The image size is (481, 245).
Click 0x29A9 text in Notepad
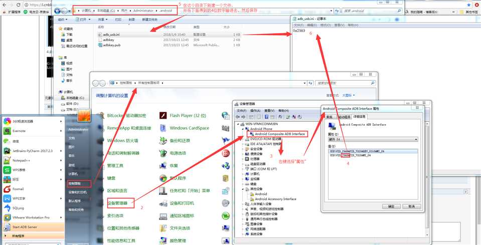[x=299, y=31]
